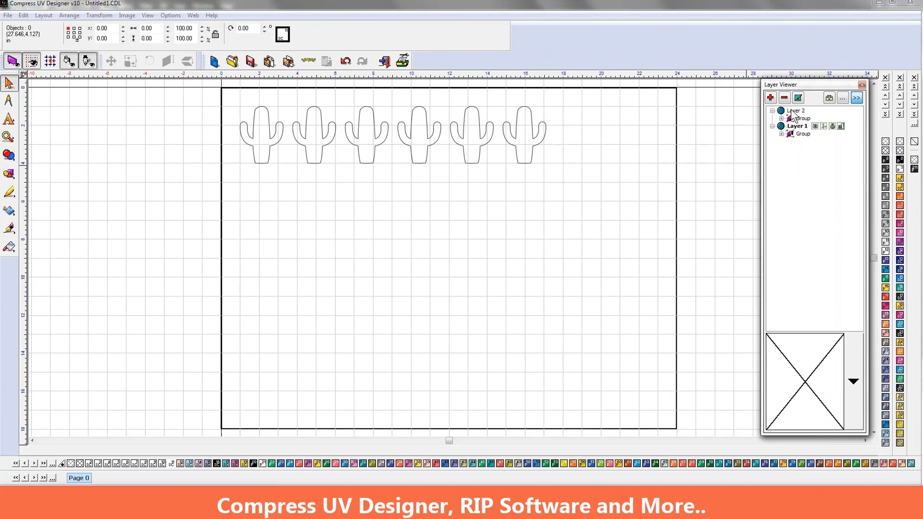Open the Arrange menu
The height and width of the screenshot is (519, 923).
coord(69,15)
